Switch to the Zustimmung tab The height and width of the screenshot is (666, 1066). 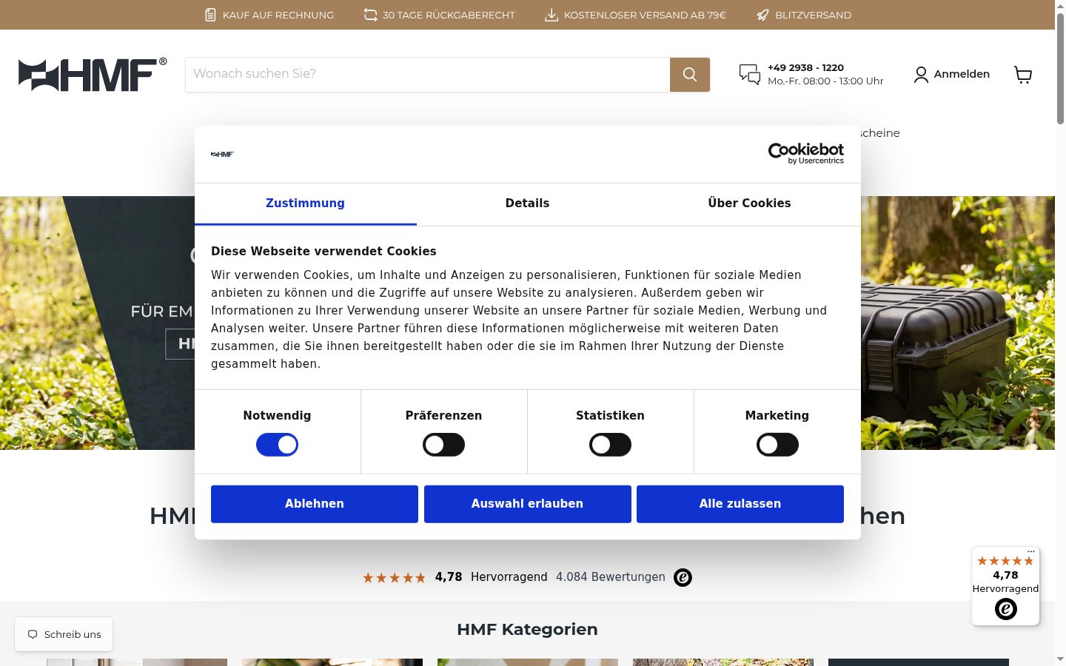tap(305, 203)
